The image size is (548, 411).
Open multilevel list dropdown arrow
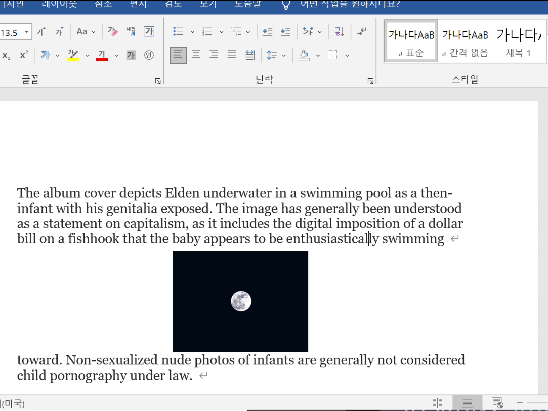pyautogui.click(x=248, y=32)
